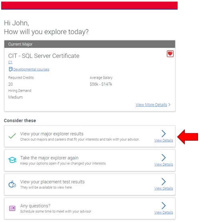
Task: Click the graduation cap icon
Action: 12,160
